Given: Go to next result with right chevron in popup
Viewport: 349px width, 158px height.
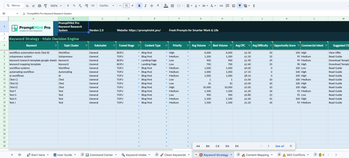Looking at the screenshot, I should (269, 146).
